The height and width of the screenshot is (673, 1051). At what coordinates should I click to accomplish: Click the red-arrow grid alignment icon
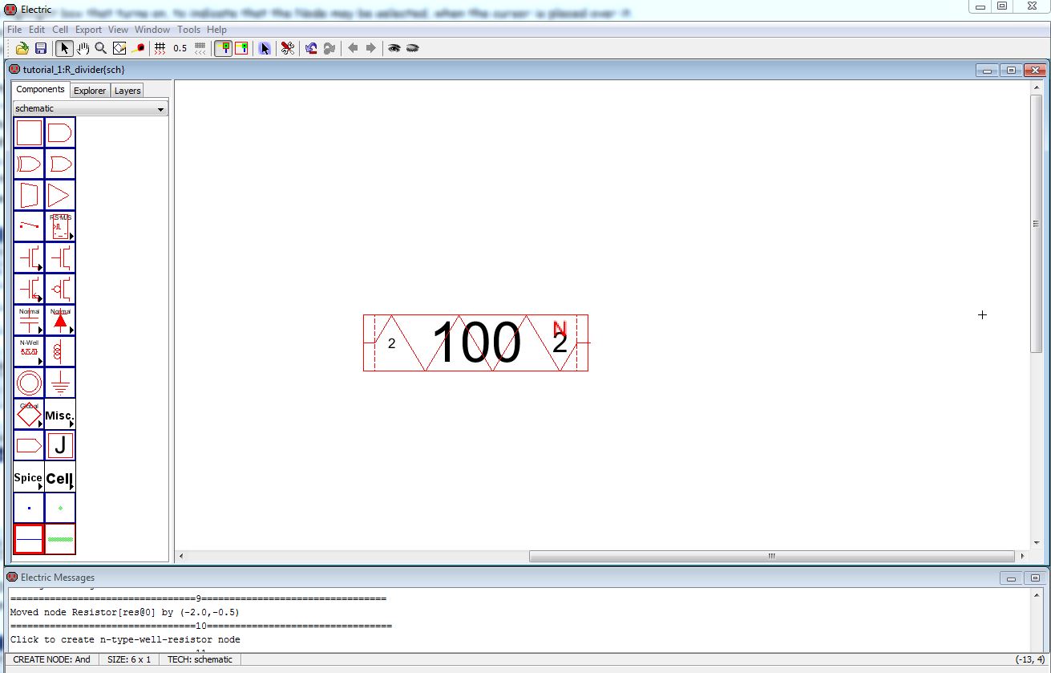point(160,48)
